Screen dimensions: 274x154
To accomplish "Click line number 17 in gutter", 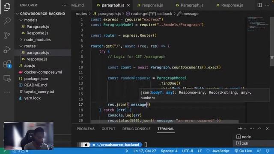I will pos(81,104).
